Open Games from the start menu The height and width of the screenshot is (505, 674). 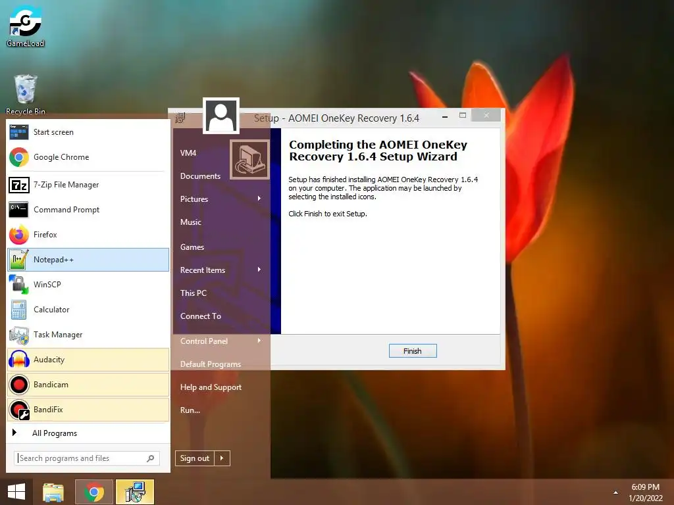pos(192,247)
